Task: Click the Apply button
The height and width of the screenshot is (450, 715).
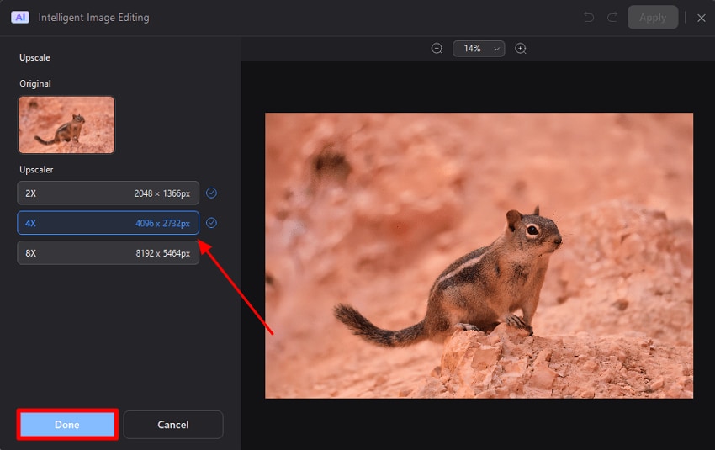Action: click(x=653, y=18)
